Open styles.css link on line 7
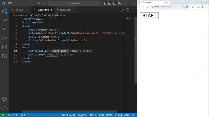Image resolution: width=209 pixels, height=117 pixels. pyautogui.click(x=77, y=40)
